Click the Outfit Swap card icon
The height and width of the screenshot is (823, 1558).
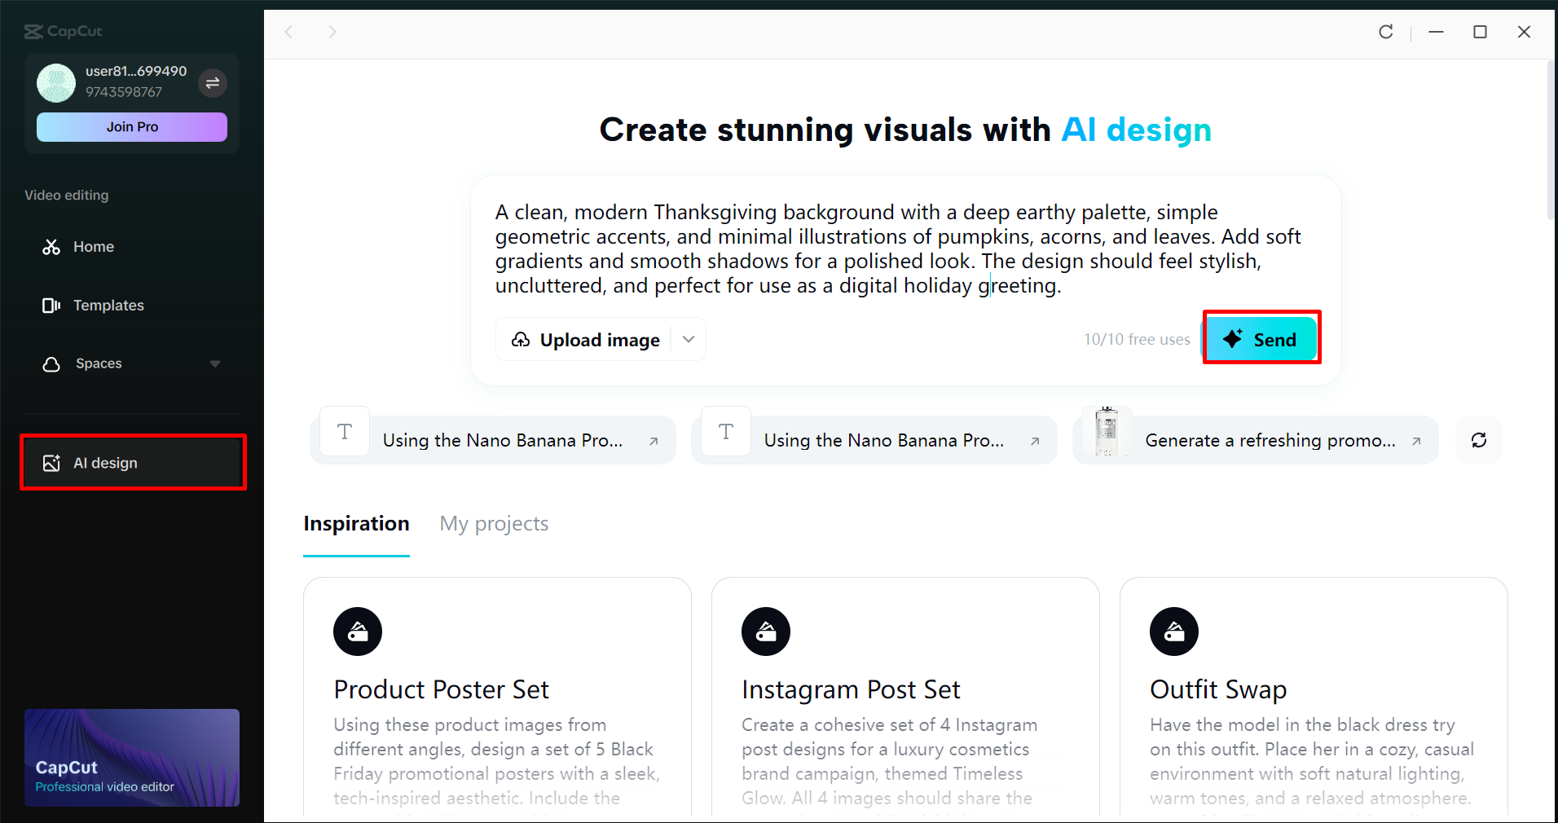tap(1173, 632)
